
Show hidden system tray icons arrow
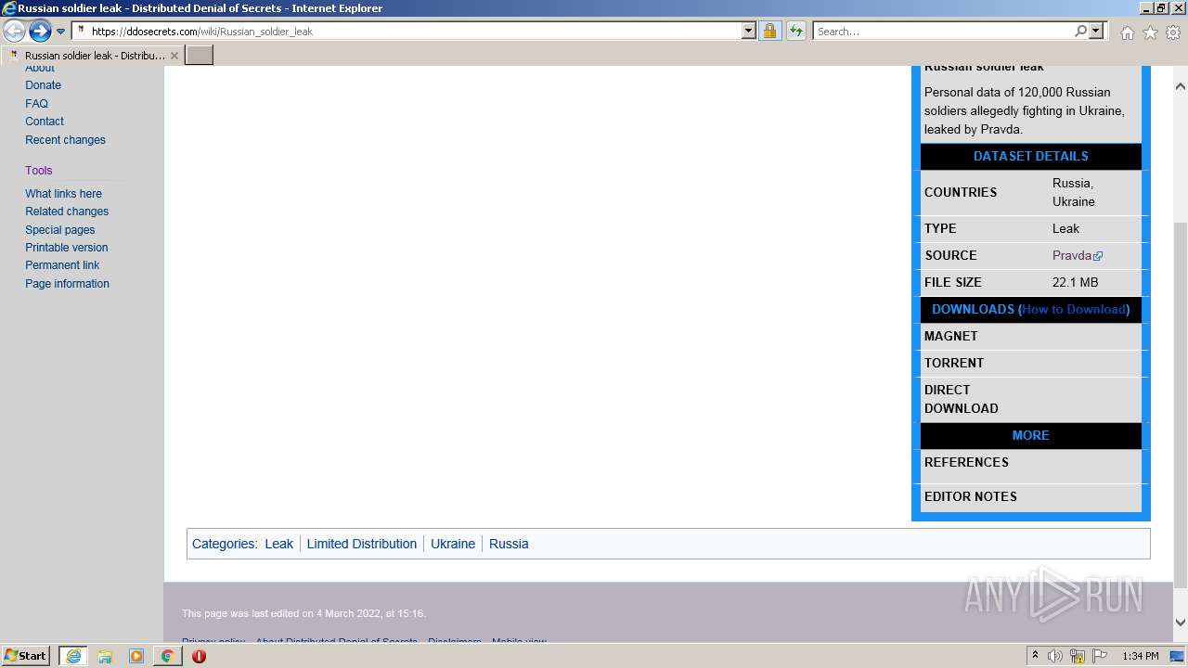click(1035, 656)
